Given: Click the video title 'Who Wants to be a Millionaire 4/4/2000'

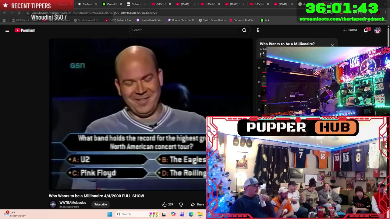Looking at the screenshot, I should pyautogui.click(x=96, y=196).
